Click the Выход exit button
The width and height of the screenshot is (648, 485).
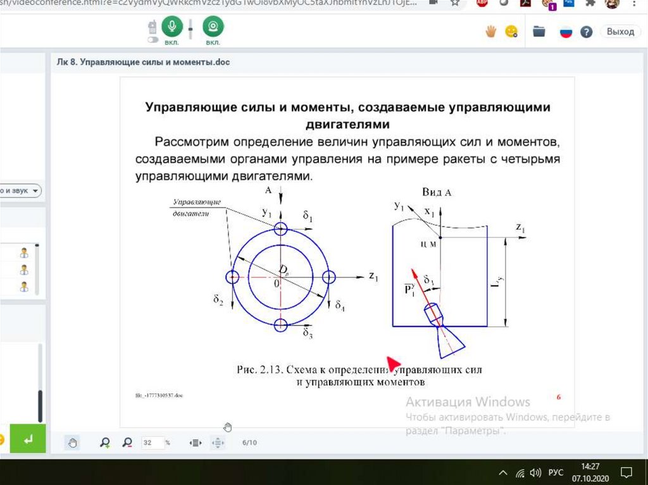[620, 32]
